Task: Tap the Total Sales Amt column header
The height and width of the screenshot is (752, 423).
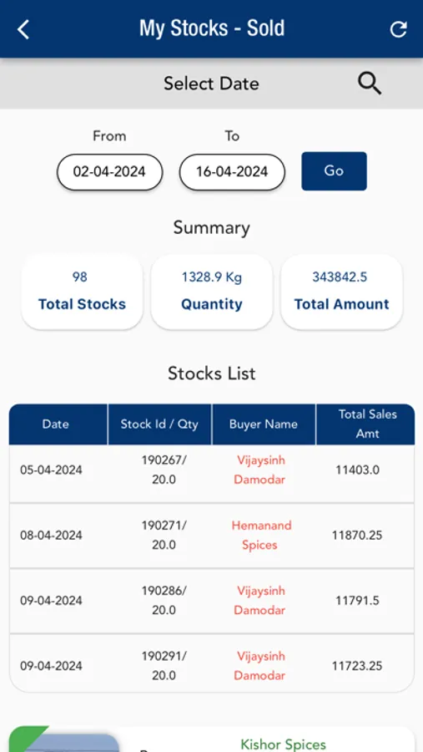Action: click(x=365, y=424)
